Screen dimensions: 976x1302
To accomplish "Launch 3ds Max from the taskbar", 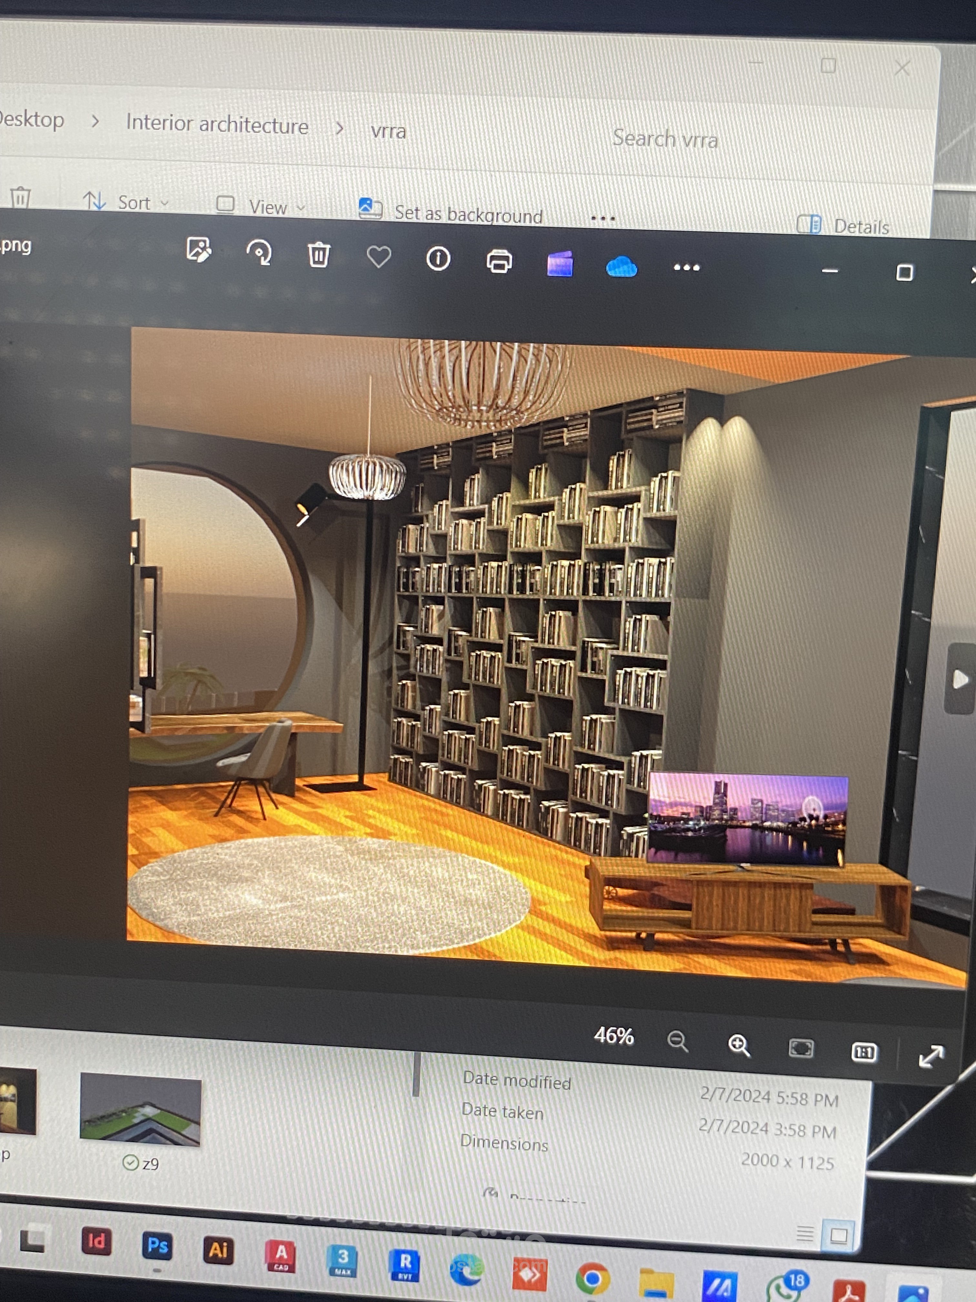I will (x=343, y=1260).
